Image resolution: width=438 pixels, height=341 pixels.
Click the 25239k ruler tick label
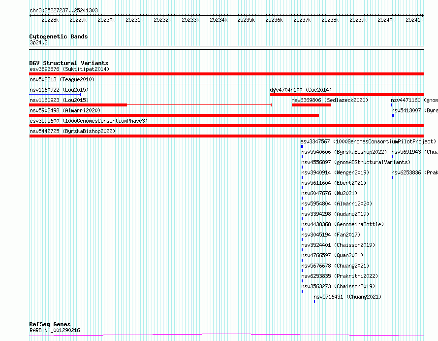pos(358,20)
